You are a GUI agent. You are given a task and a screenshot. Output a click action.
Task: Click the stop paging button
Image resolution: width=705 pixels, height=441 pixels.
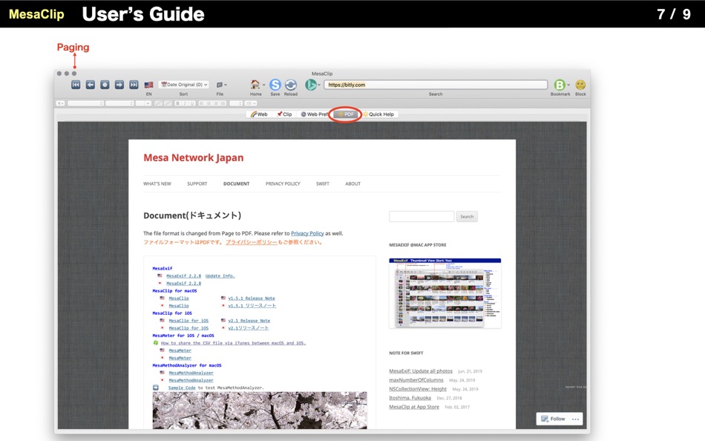[105, 85]
